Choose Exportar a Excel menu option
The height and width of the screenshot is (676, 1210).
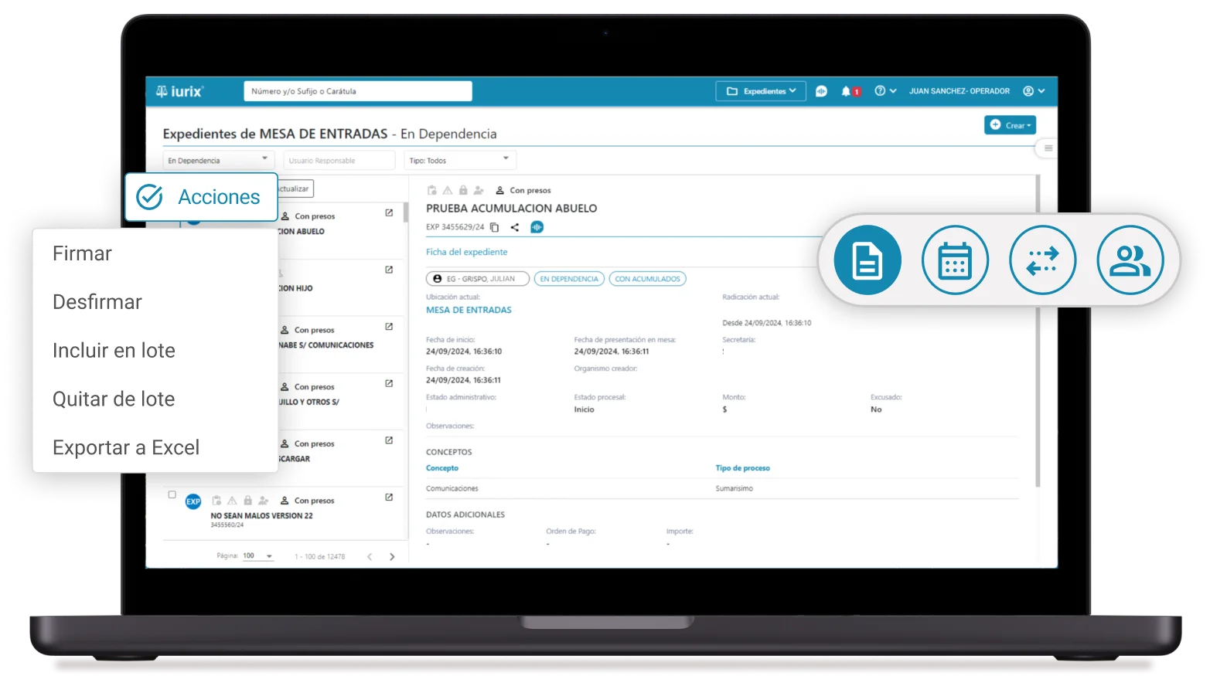126,447
